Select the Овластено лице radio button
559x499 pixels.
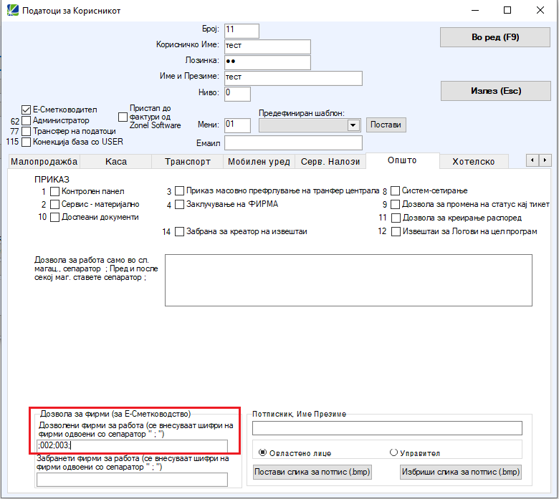(263, 452)
